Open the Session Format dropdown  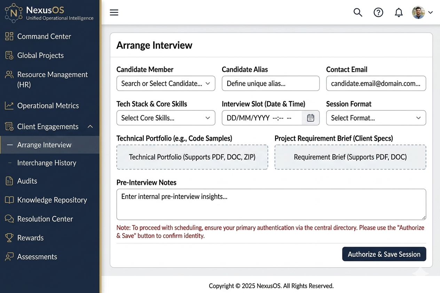[x=376, y=118]
